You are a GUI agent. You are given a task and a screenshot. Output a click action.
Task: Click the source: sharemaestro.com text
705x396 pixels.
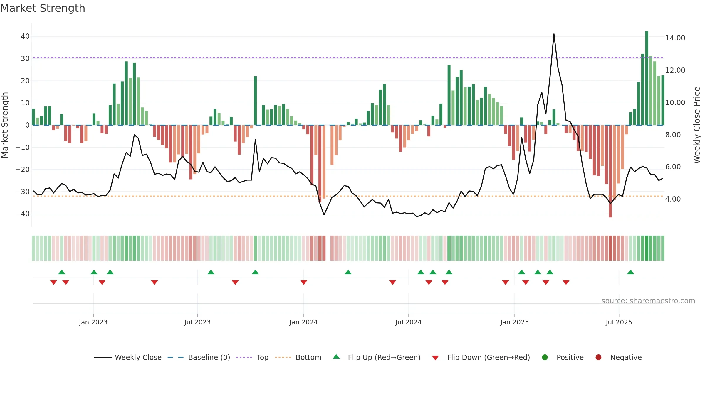[648, 301]
